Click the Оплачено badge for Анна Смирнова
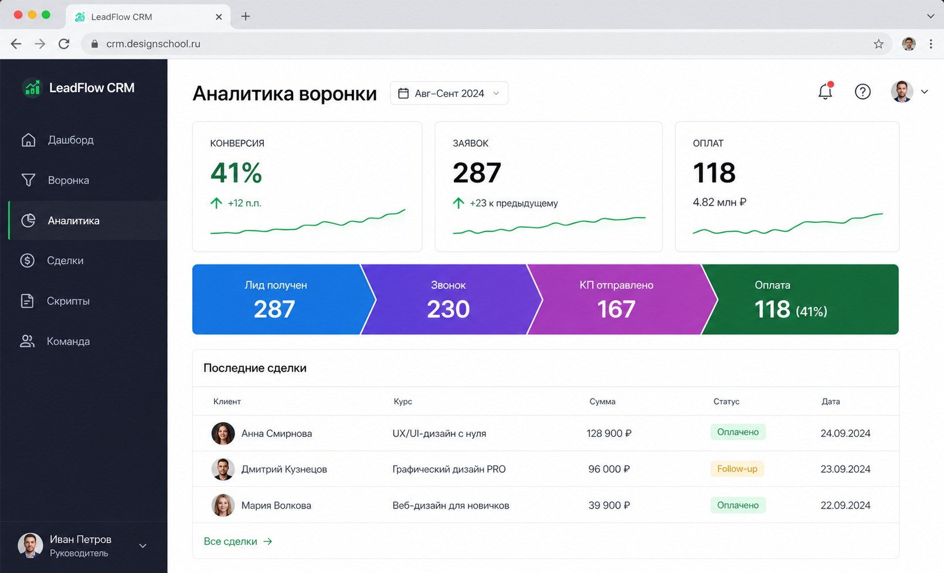This screenshot has width=944, height=573. click(x=738, y=432)
